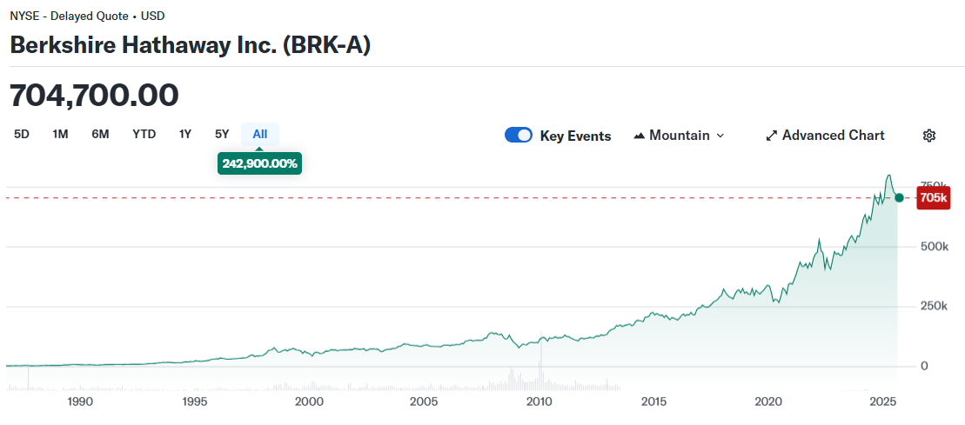Select the 5D time range
Viewport: 965px width, 425px height.
(22, 134)
